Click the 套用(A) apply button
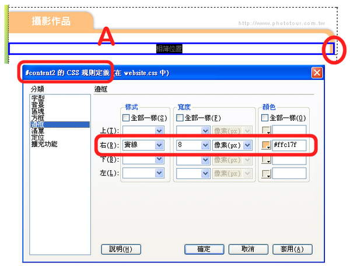This screenshot has width=350, height=266. (292, 249)
